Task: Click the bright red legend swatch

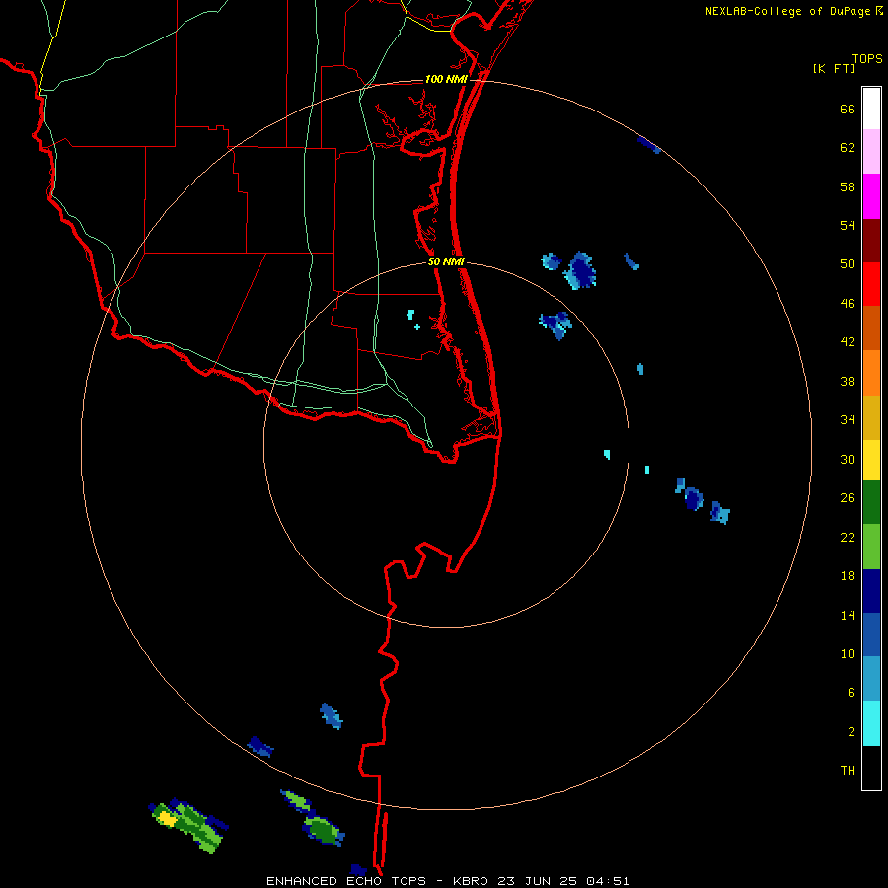Action: point(871,284)
